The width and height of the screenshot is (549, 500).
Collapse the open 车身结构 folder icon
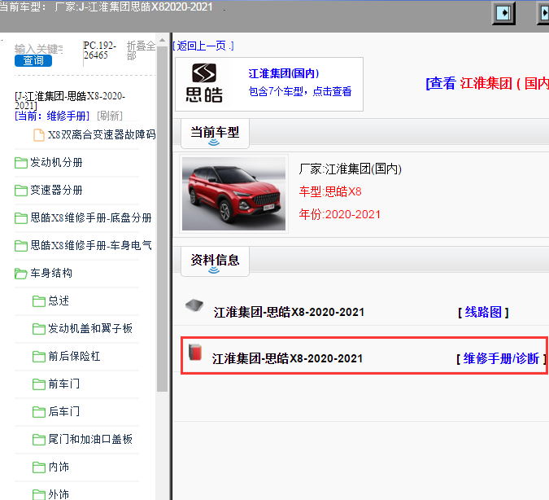[21, 274]
